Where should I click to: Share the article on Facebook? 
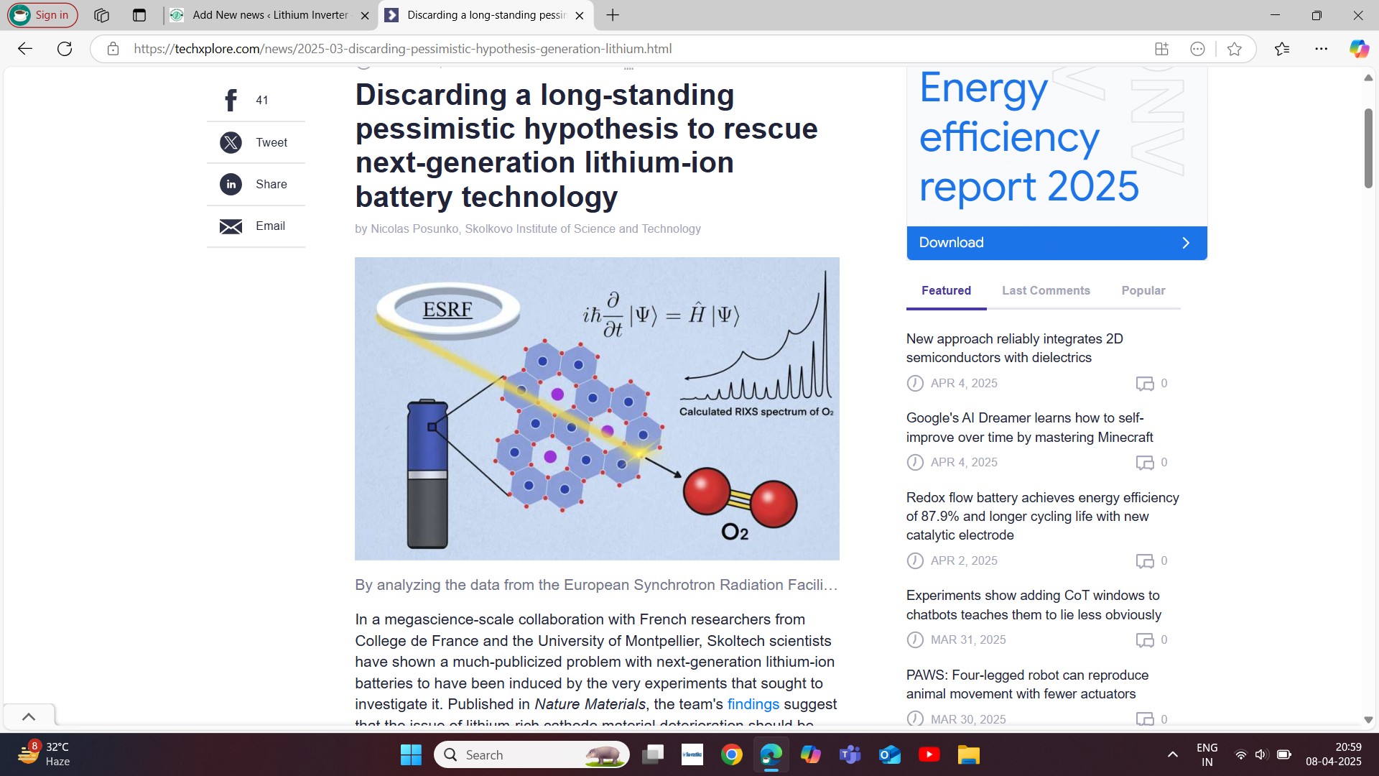coord(231,100)
